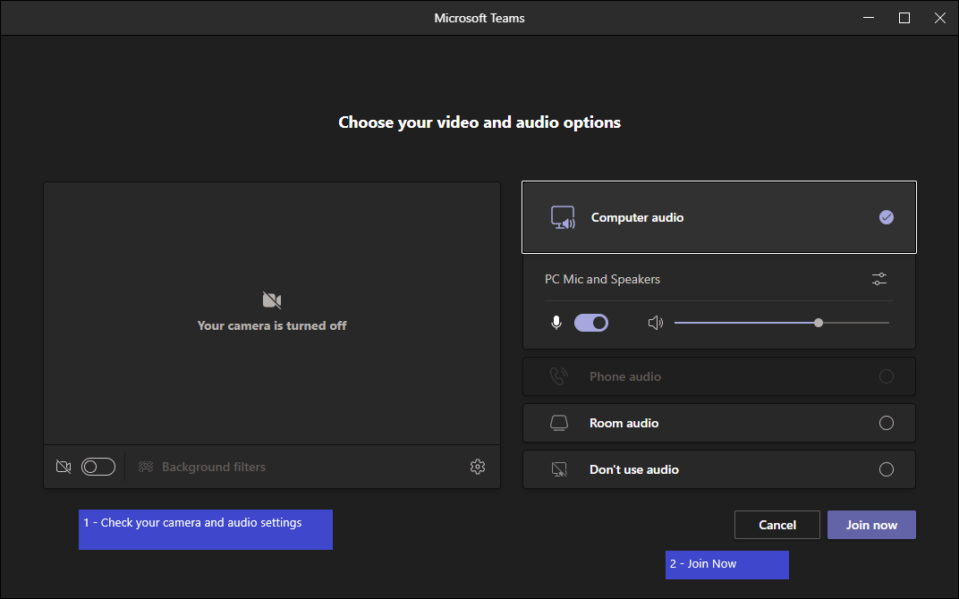Click the 'Choose your video and audio options' heading

[479, 122]
